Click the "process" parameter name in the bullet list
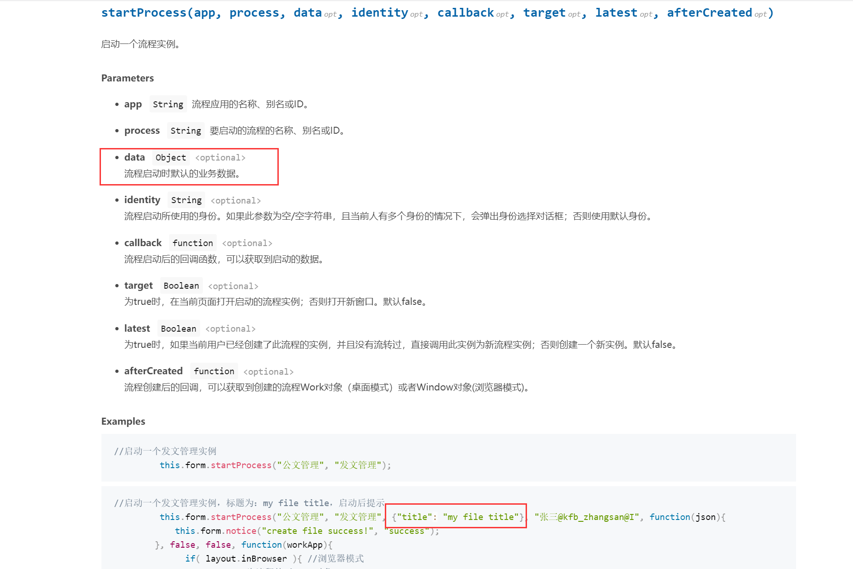The width and height of the screenshot is (853, 569). click(142, 131)
